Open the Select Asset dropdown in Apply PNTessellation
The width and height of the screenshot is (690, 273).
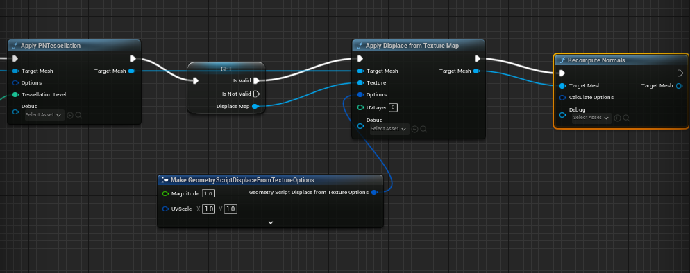point(44,115)
